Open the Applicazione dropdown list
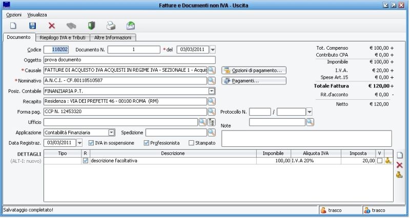The height and width of the screenshot is (218, 410). coord(111,132)
